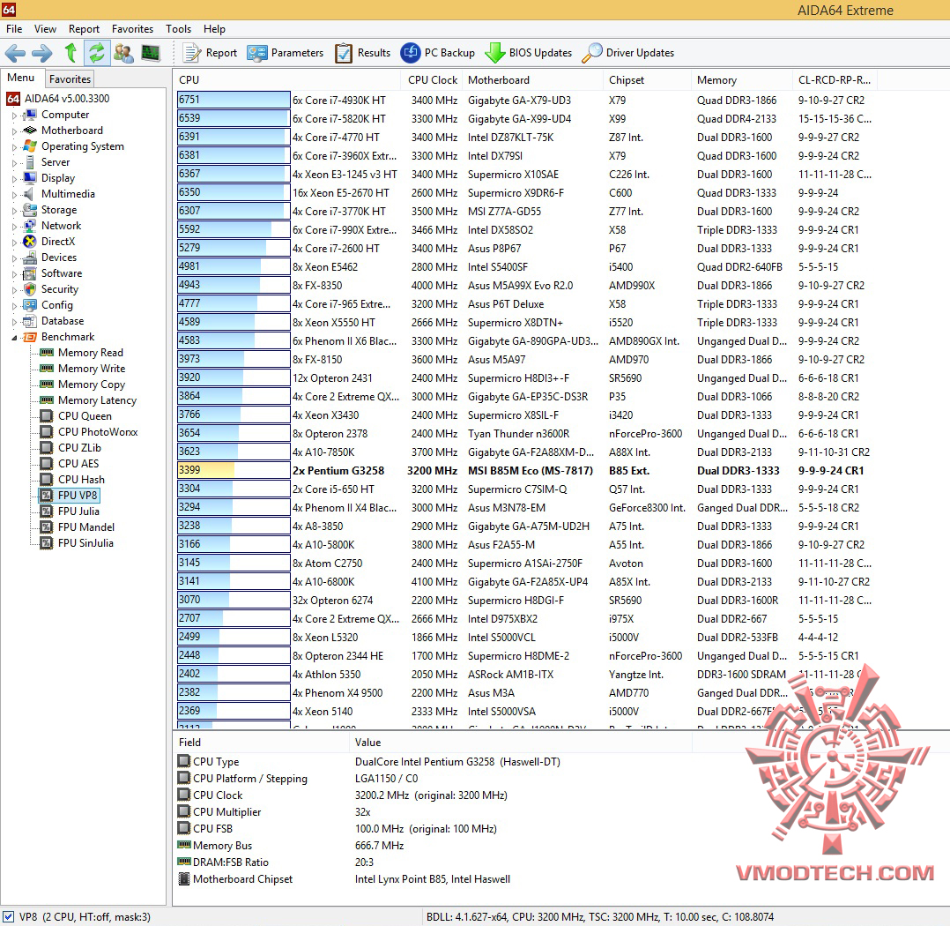This screenshot has width=950, height=926.
Task: Collapse the Benchmark tree node
Action: (14, 338)
